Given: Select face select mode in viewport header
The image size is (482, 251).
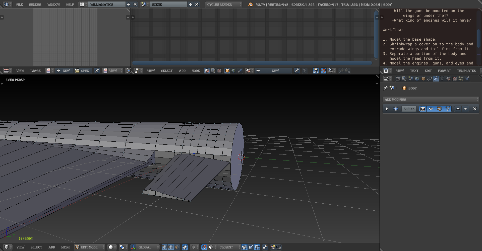Looking at the screenshot, I should click(177, 247).
